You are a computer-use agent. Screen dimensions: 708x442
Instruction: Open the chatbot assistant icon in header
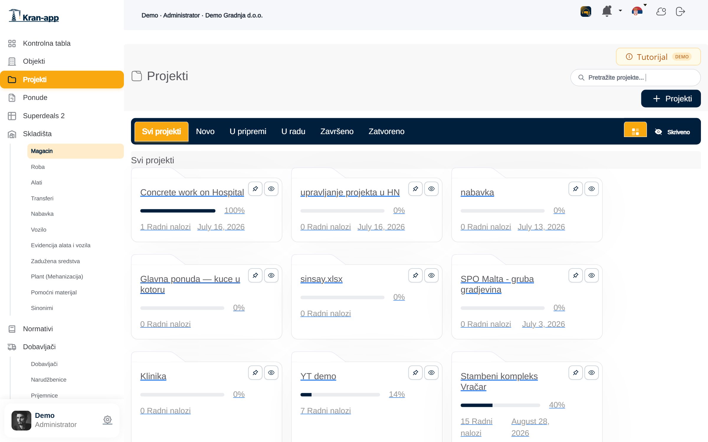[x=586, y=12]
